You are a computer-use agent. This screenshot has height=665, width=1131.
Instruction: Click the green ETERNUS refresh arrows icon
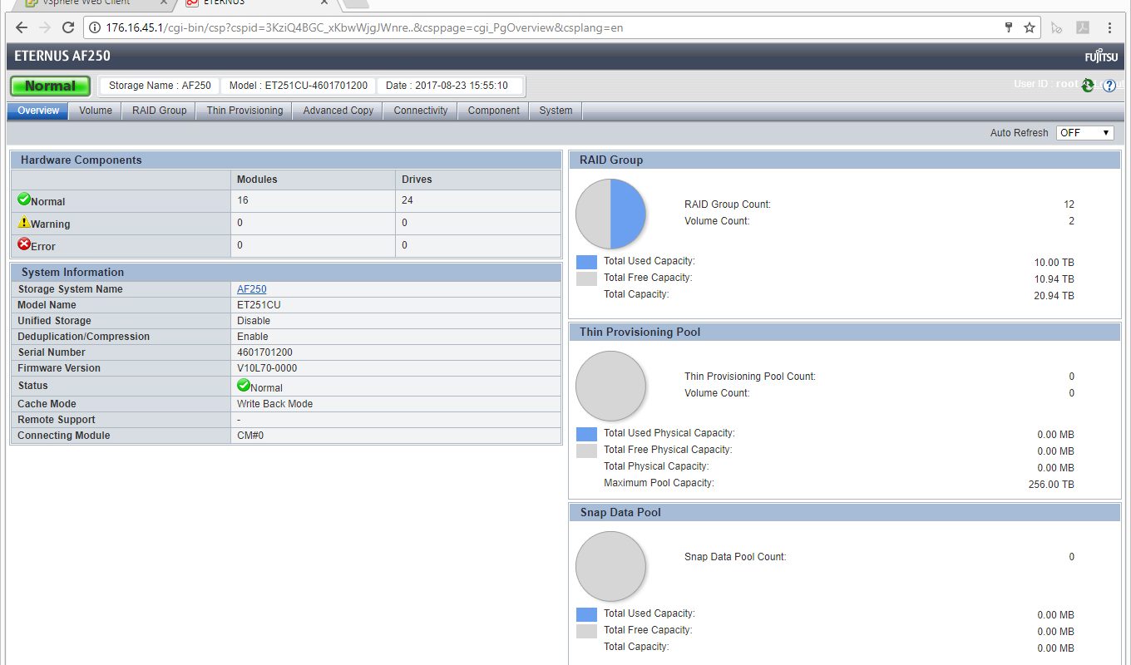(1088, 85)
